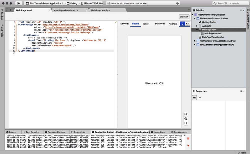Viewport: 250px width, 154px height.
Task: Open the Breakpoints tab
Action: (179, 132)
